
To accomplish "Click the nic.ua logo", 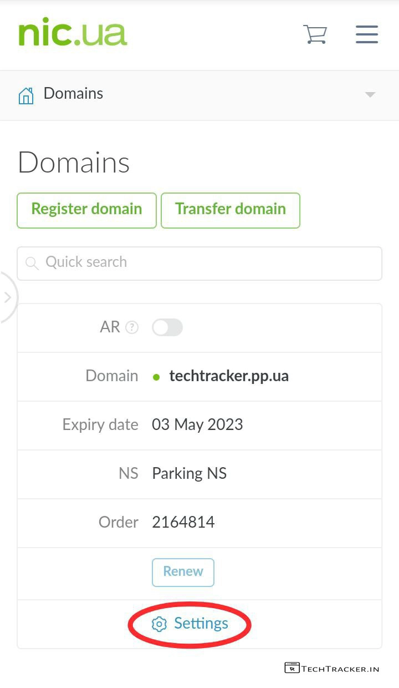I will 73,34.
